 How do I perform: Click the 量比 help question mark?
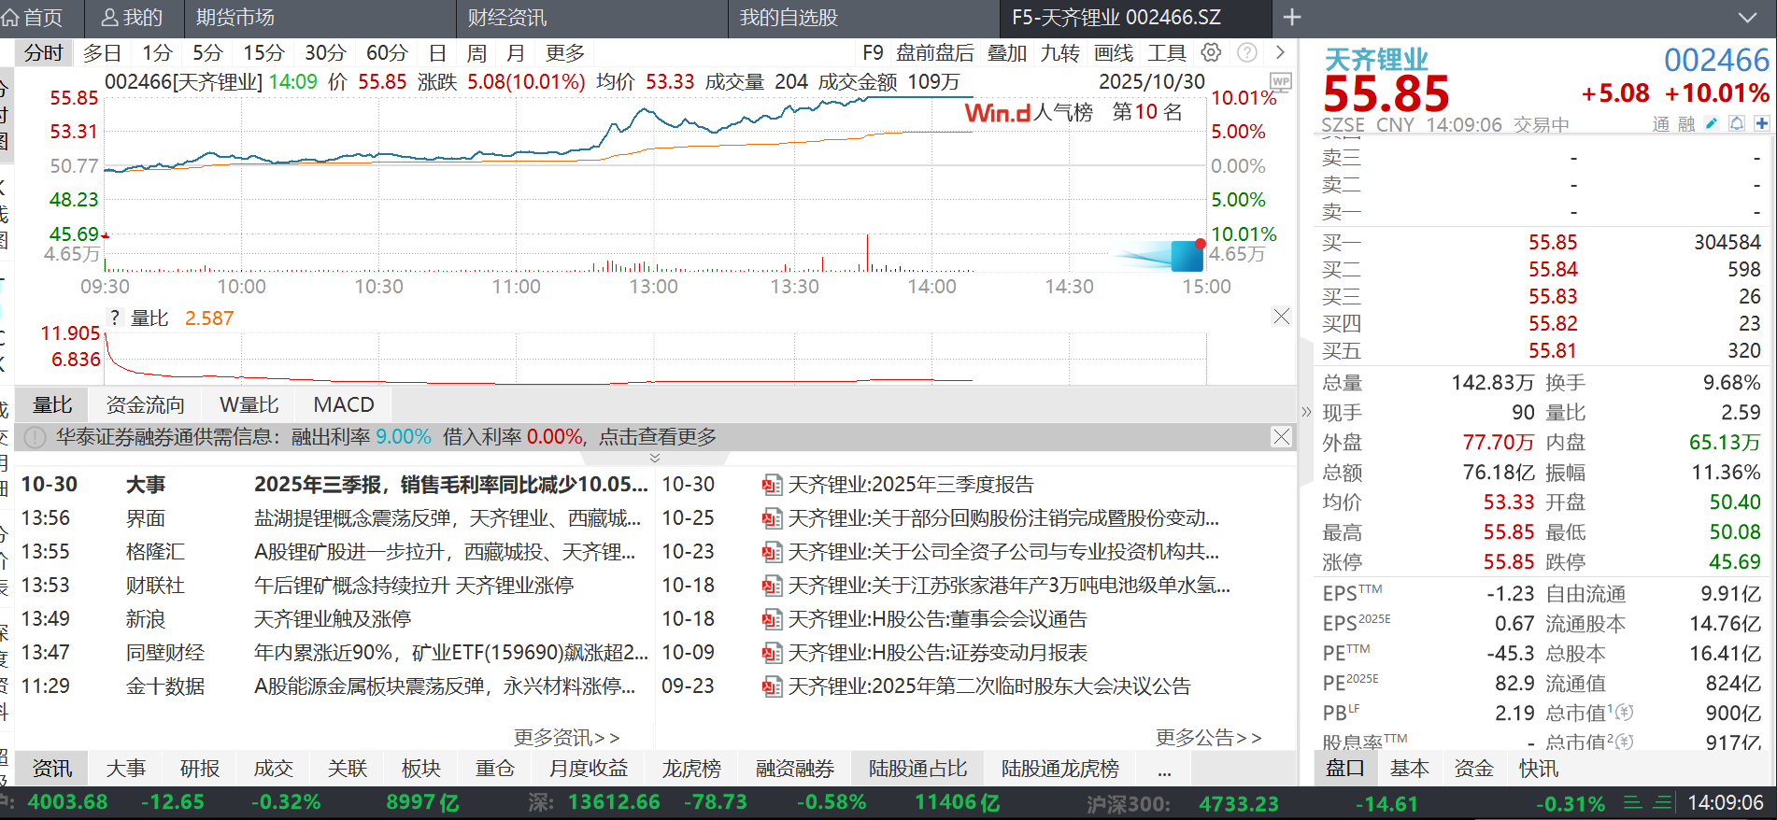pyautogui.click(x=114, y=318)
